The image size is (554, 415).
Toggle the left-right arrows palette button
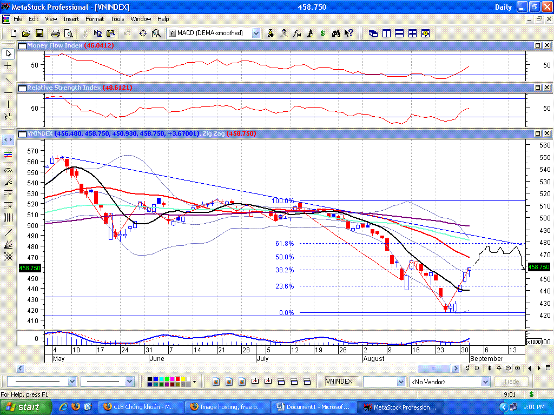(x=8, y=140)
